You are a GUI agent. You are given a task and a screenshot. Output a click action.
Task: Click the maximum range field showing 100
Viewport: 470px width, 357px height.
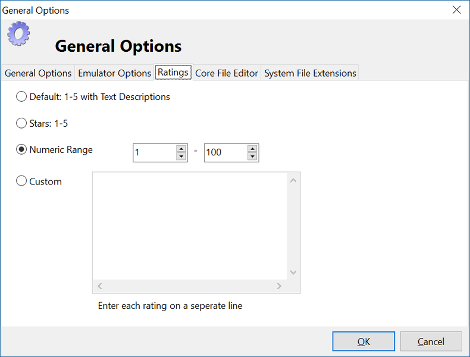point(224,153)
